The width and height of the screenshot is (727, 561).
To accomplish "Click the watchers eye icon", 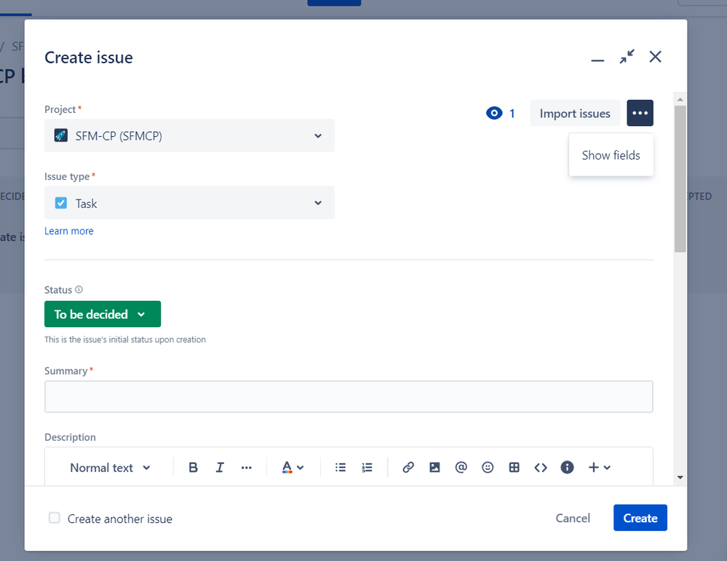I will pyautogui.click(x=494, y=113).
